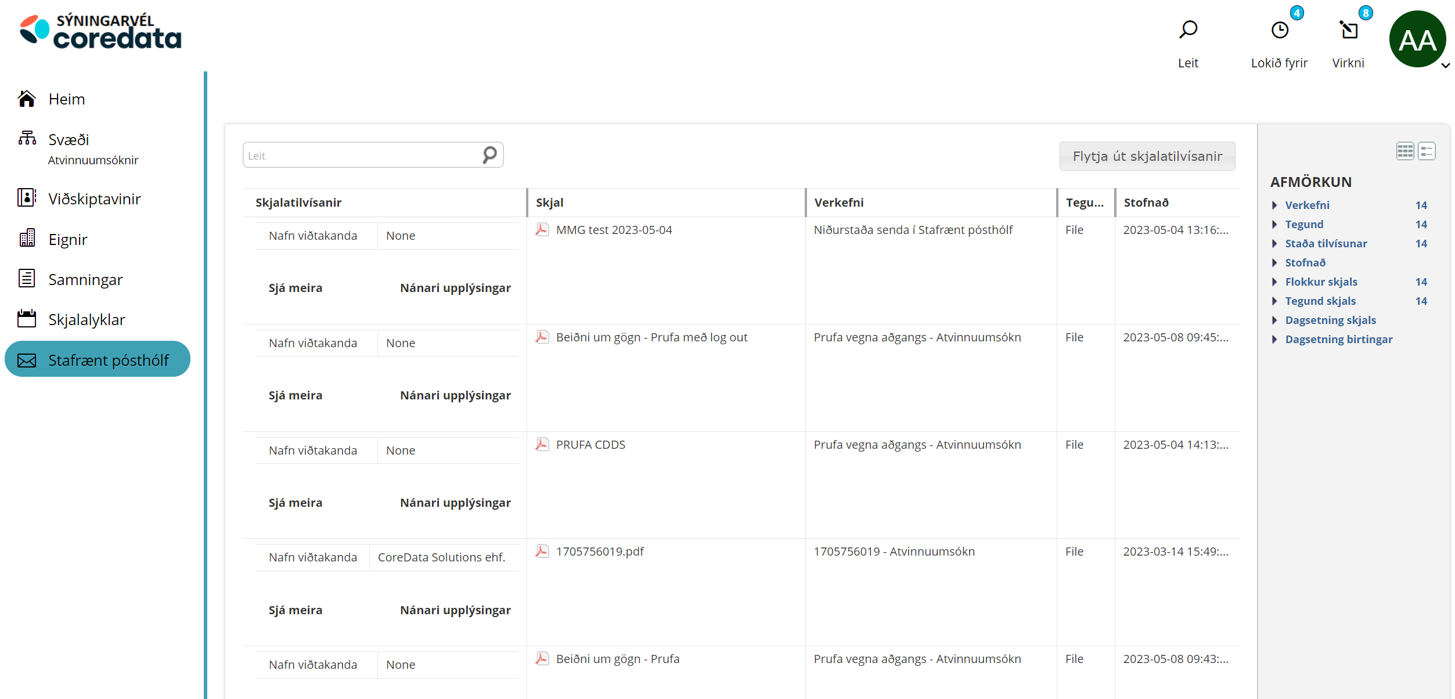
Task: Click search magnifier inside Leit field
Action: [489, 155]
